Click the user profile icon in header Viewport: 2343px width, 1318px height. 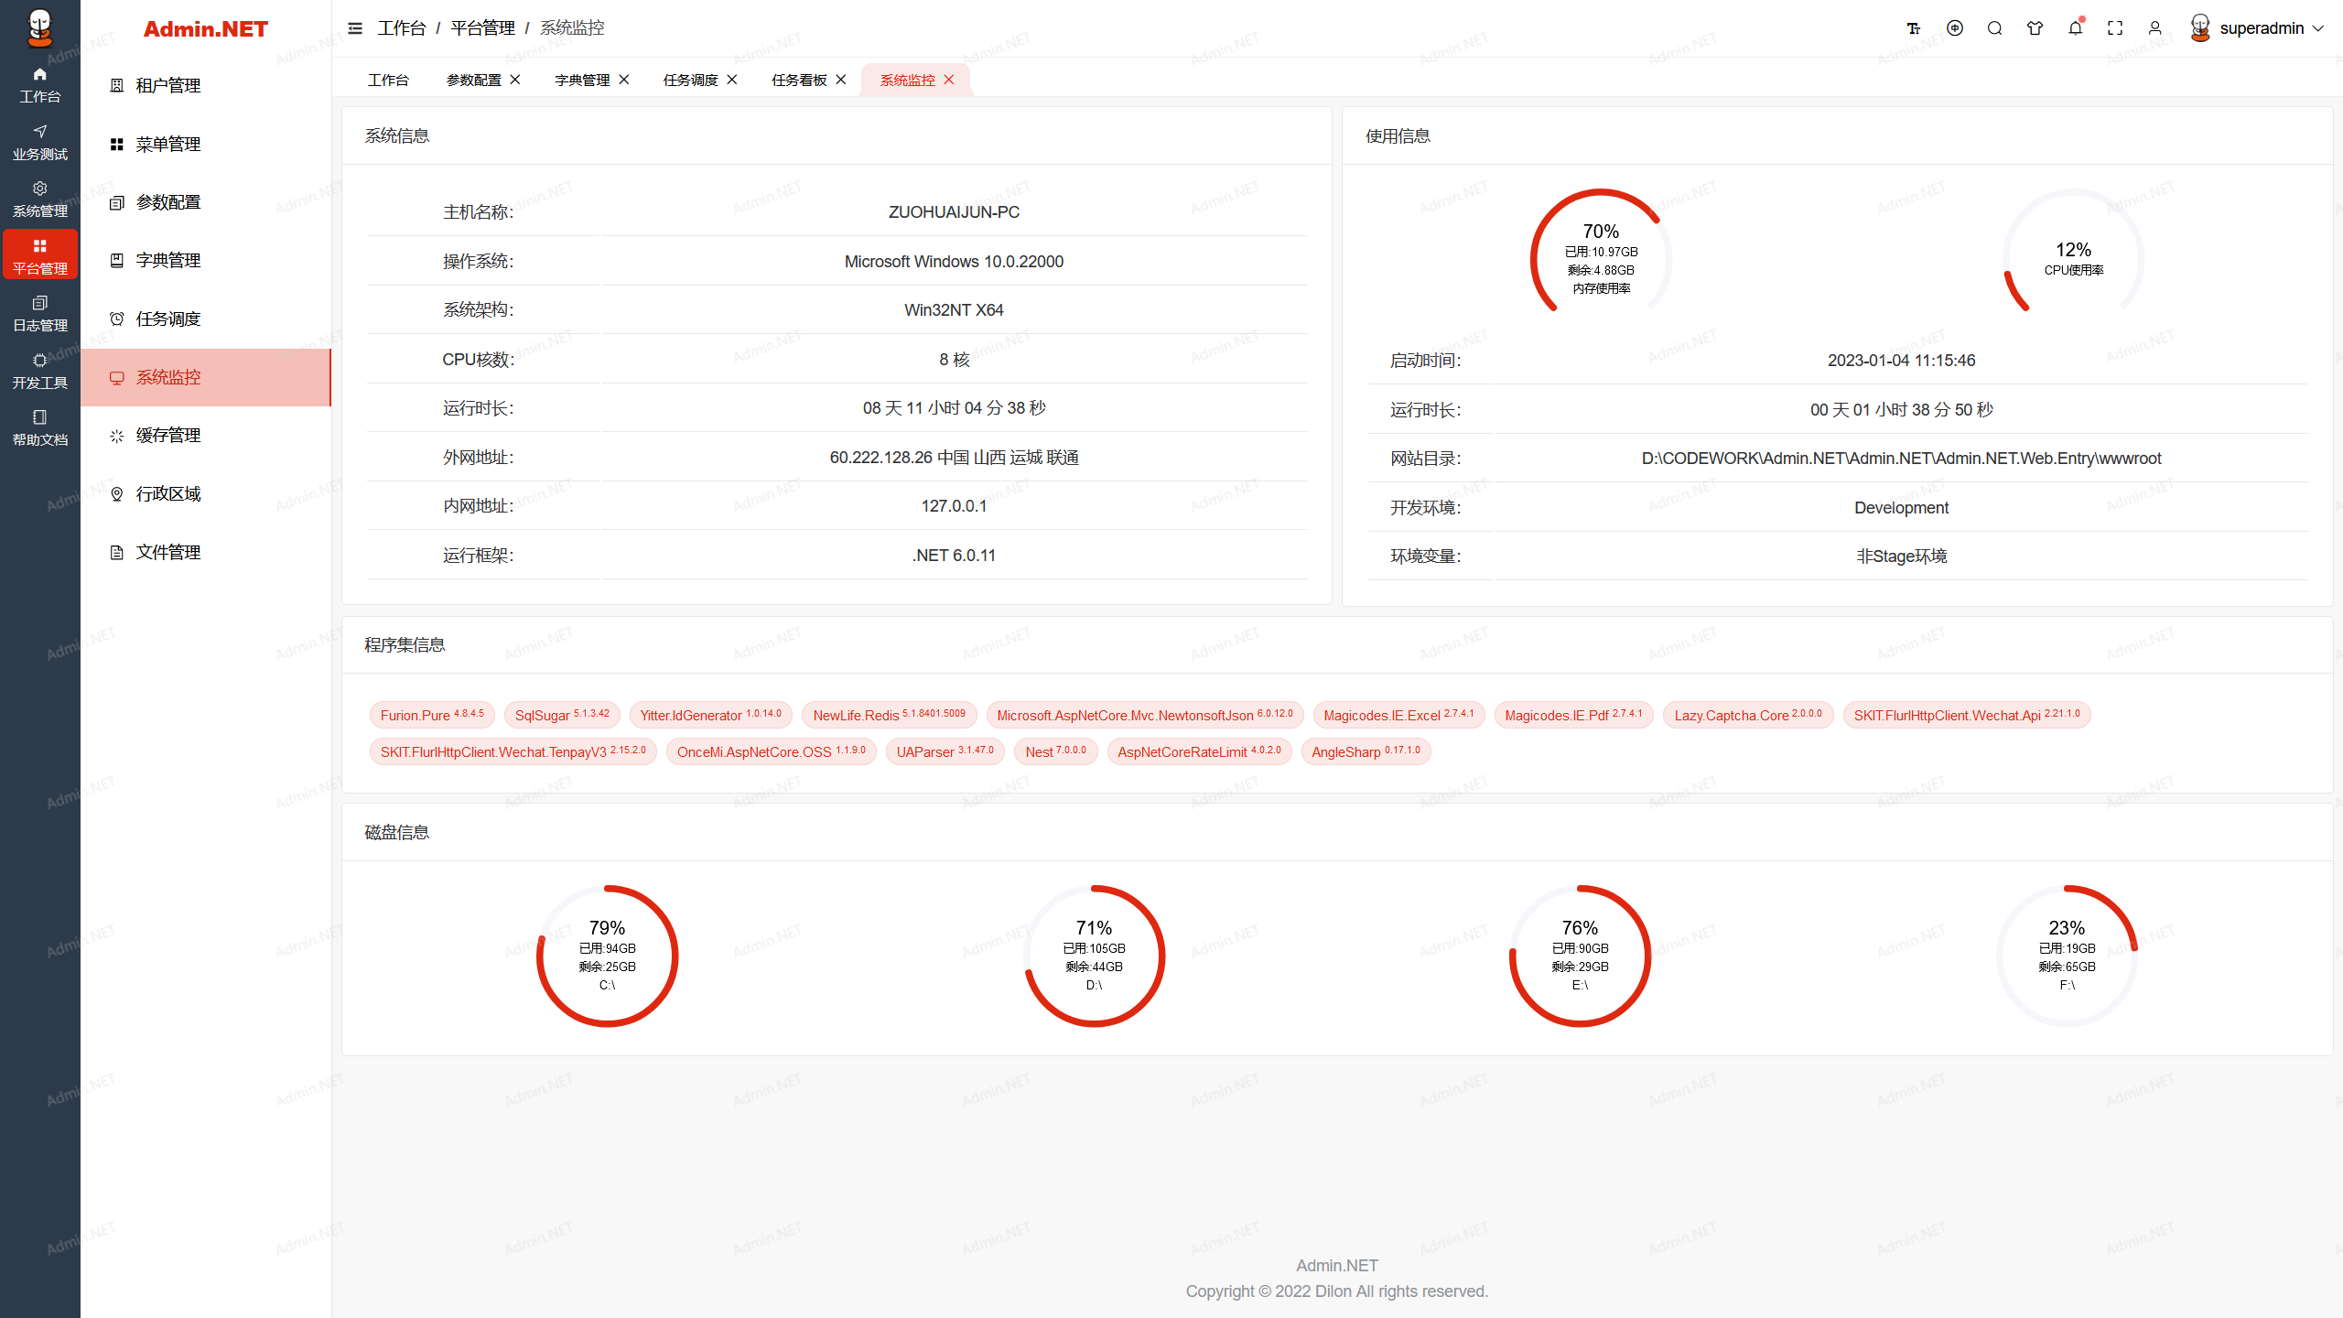pos(2155,28)
